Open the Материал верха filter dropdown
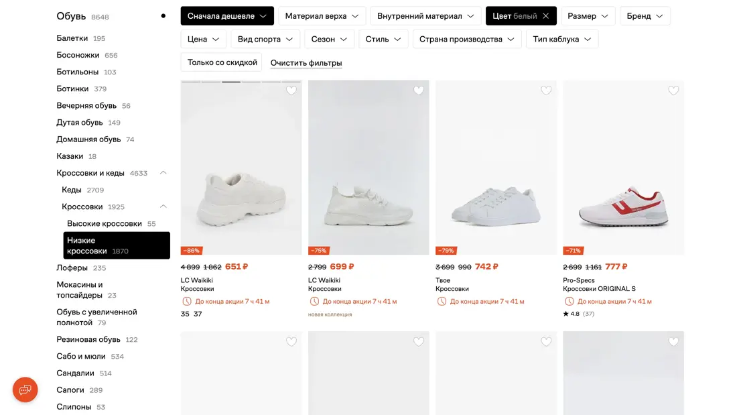 click(322, 16)
